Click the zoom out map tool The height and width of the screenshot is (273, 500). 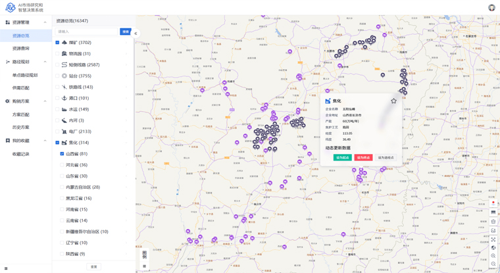[x=493, y=264]
